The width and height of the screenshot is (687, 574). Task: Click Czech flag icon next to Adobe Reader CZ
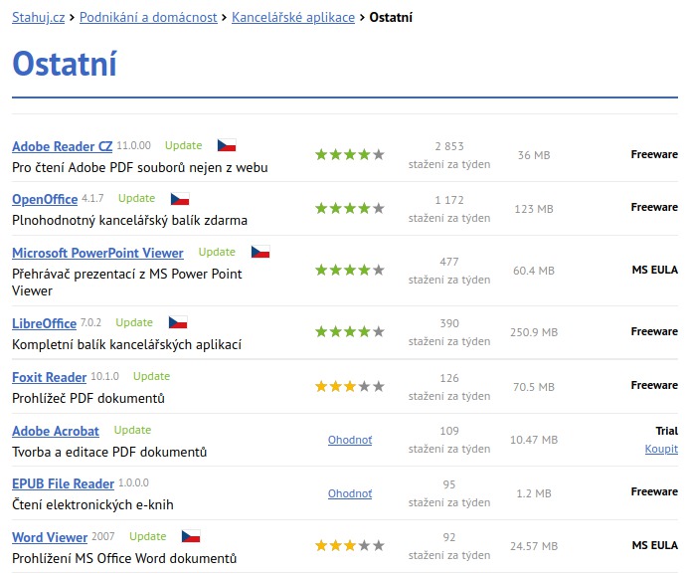pos(227,145)
